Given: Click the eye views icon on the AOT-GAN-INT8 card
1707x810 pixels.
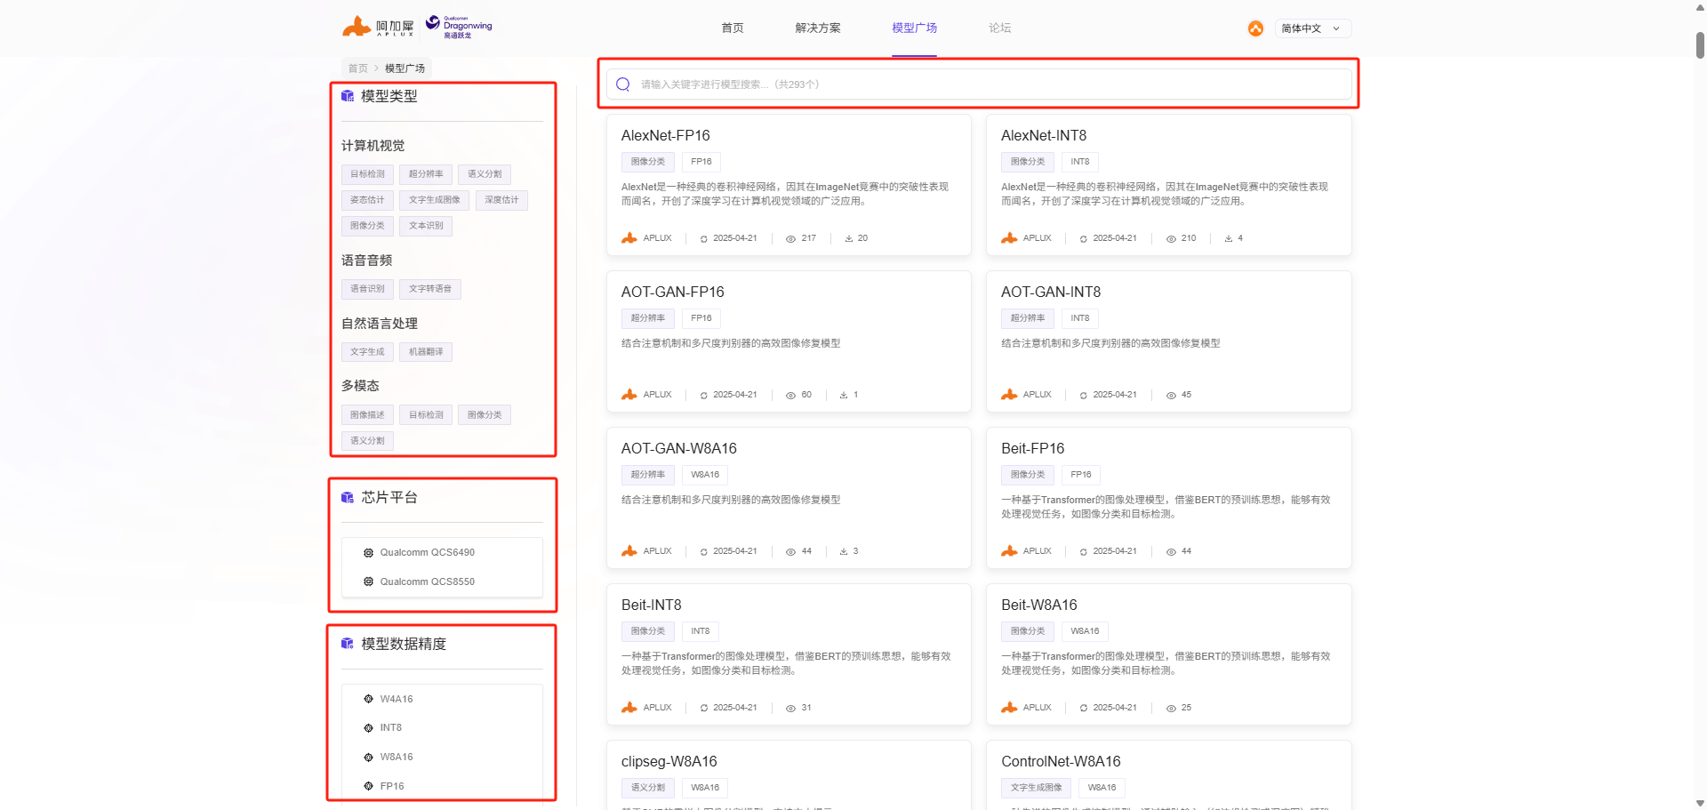Looking at the screenshot, I should point(1171,395).
